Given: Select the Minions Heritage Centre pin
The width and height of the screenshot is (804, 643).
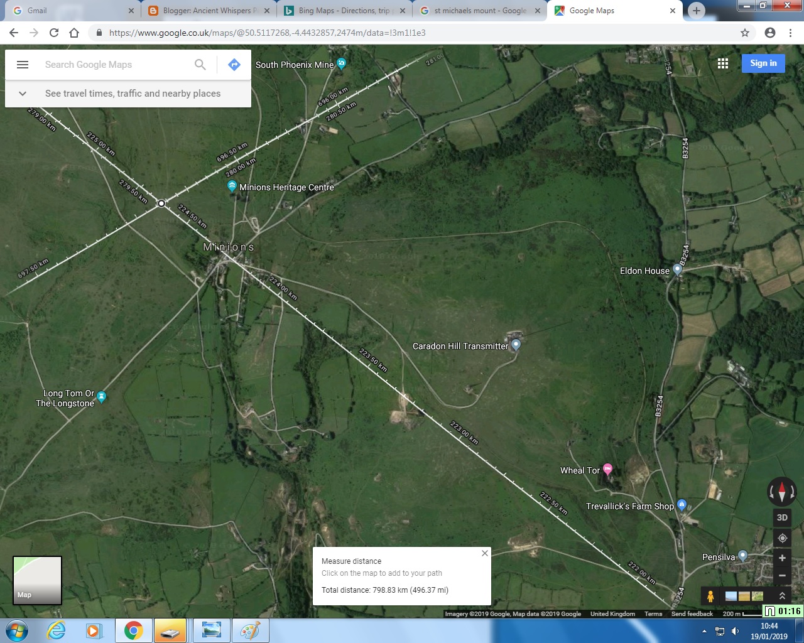Looking at the screenshot, I should [x=231, y=185].
